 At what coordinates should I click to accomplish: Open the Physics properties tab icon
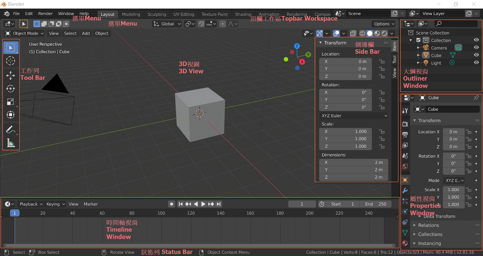[x=405, y=212]
